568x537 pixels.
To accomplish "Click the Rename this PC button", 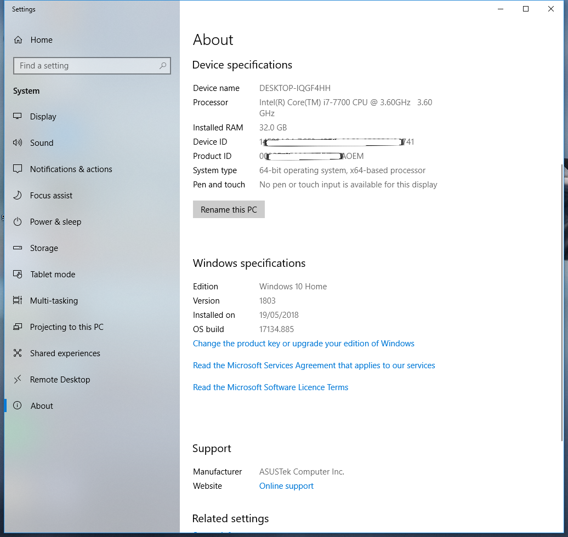I will pos(229,210).
